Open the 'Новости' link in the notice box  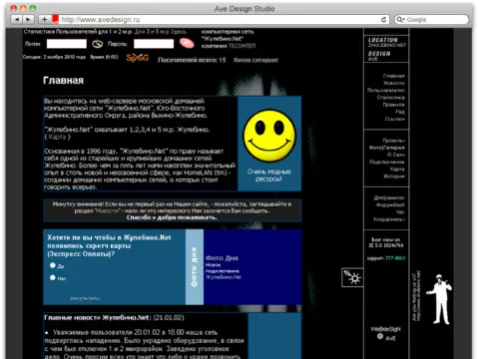click(x=107, y=211)
